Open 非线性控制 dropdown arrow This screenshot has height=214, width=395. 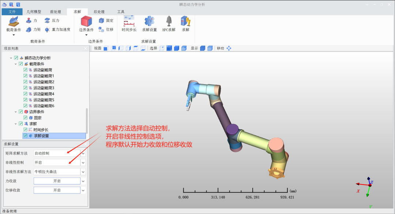click(83, 163)
